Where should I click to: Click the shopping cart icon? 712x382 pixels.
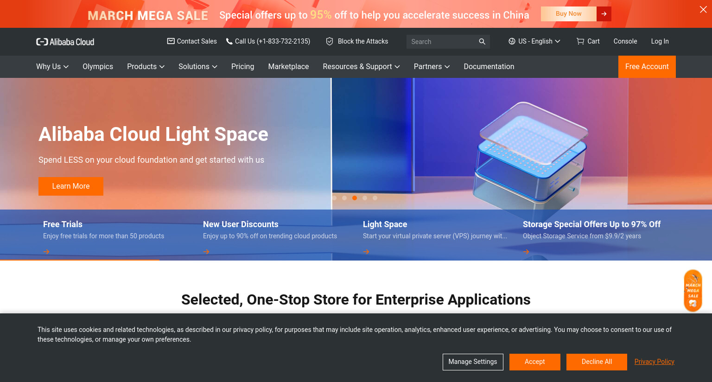[580, 41]
